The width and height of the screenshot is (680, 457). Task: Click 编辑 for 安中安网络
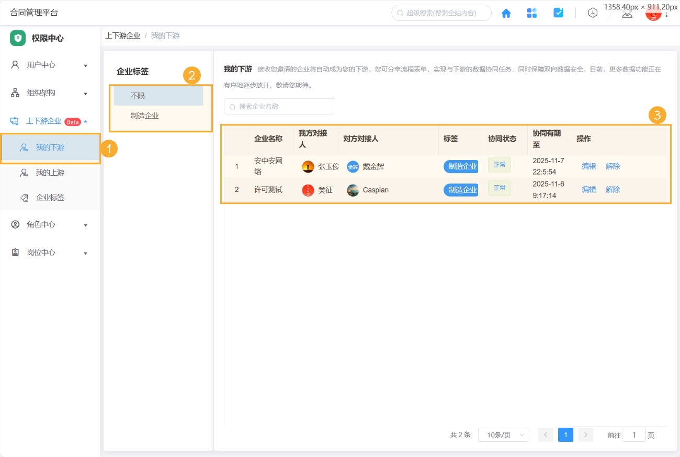(588, 166)
